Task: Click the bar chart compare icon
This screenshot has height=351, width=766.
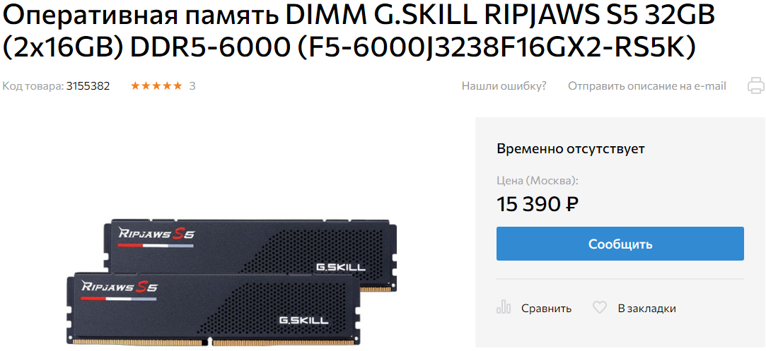Action: 503,308
